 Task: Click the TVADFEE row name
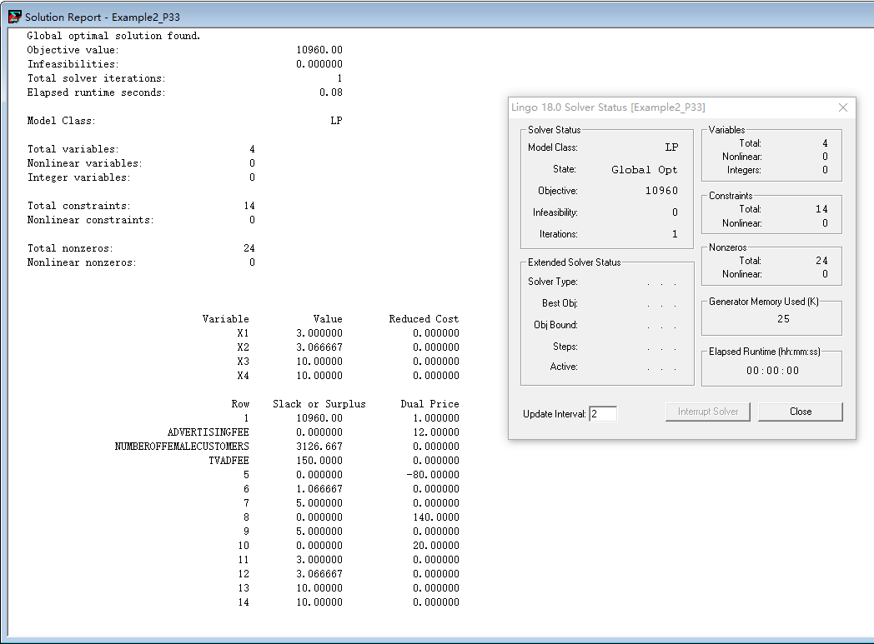(229, 461)
